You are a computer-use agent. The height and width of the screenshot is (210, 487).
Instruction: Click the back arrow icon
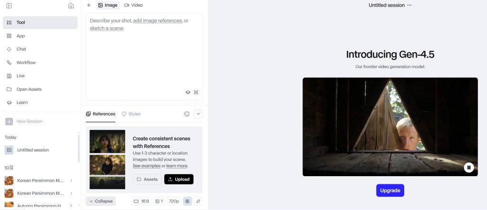[x=89, y=5]
